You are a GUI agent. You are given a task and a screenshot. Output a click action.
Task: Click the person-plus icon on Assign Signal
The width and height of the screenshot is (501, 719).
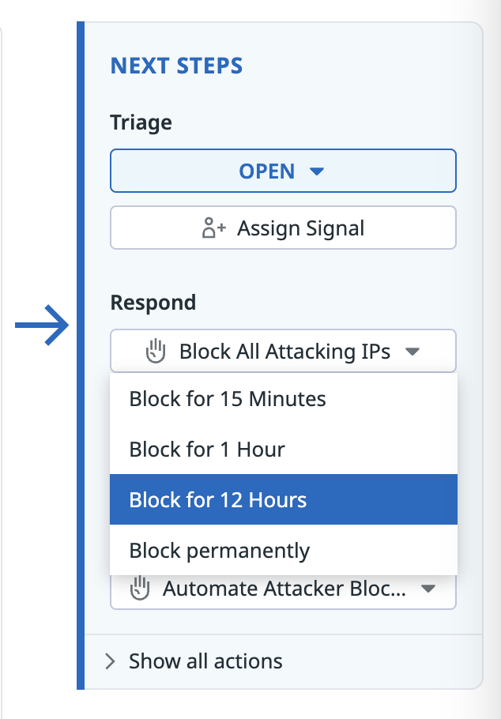tap(214, 228)
